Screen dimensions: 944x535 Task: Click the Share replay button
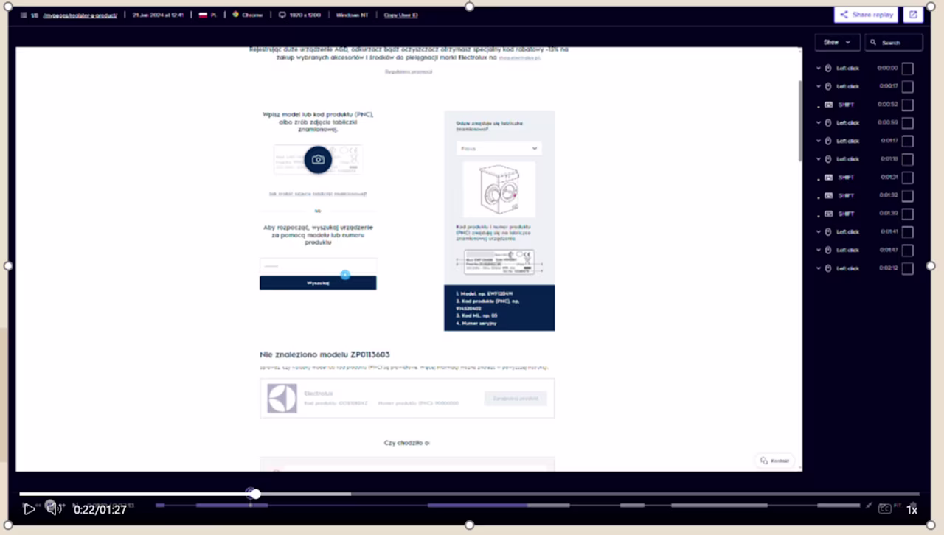tap(866, 15)
